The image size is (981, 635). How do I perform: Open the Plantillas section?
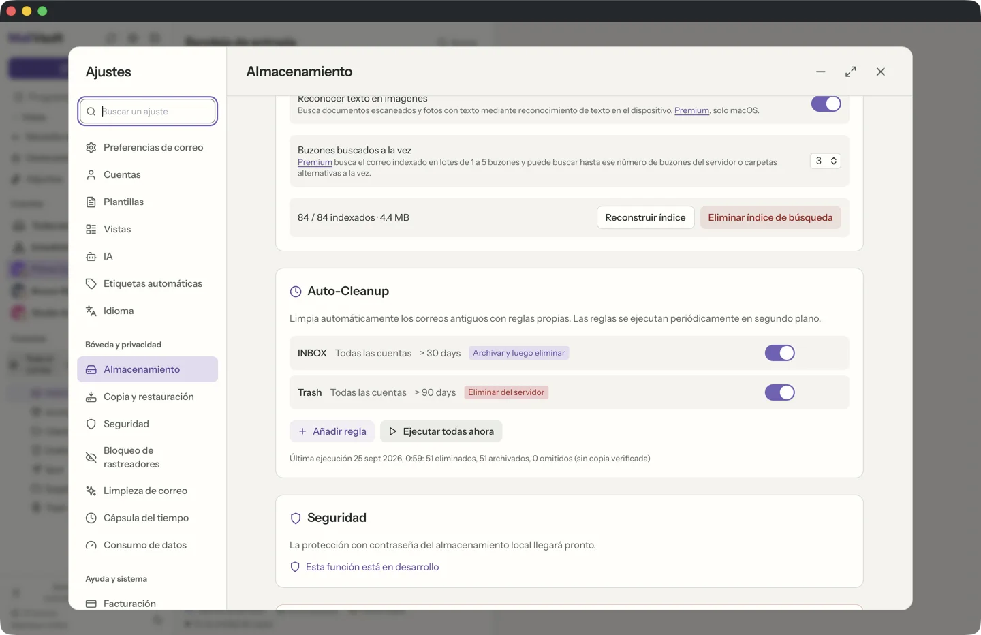click(x=147, y=202)
